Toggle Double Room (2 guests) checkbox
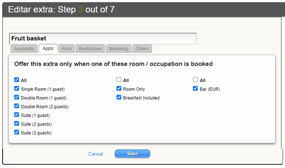Screen dimensions: 285x168 point(17,106)
